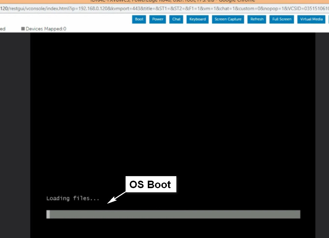Image resolution: width=329 pixels, height=238 pixels.
Task: Open the Chat window
Action: [x=176, y=19]
